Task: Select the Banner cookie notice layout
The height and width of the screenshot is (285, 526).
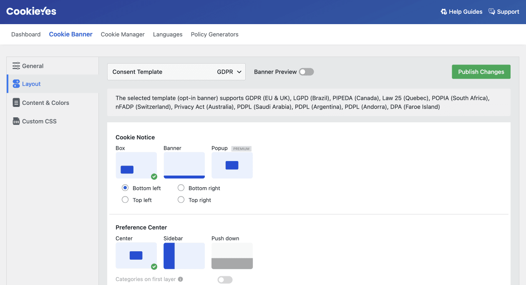Action: pos(184,165)
